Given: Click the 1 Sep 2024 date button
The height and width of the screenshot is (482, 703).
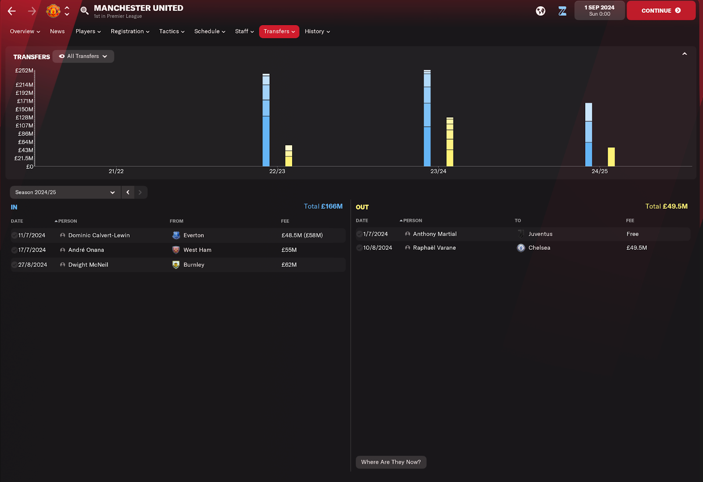Looking at the screenshot, I should (x=599, y=11).
